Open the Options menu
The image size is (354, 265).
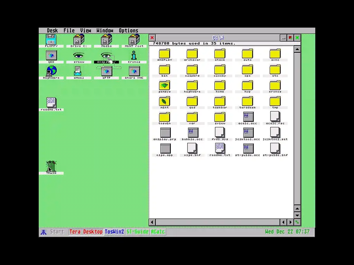[129, 30]
